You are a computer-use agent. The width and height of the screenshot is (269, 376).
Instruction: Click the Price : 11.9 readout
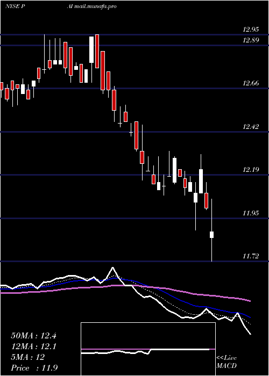pos(34,367)
